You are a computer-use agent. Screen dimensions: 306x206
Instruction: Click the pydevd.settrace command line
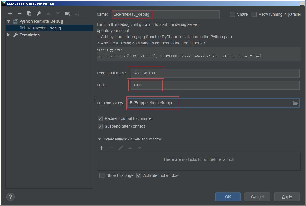point(179,56)
